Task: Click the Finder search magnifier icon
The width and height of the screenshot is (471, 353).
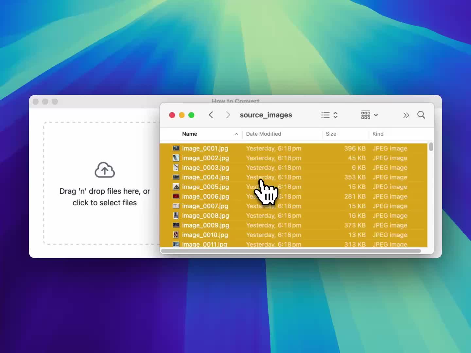Action: [421, 115]
